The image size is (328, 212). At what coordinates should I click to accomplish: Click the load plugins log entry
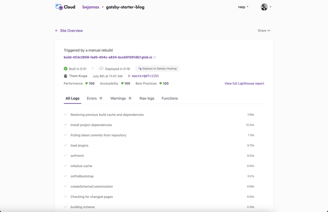coord(164,145)
